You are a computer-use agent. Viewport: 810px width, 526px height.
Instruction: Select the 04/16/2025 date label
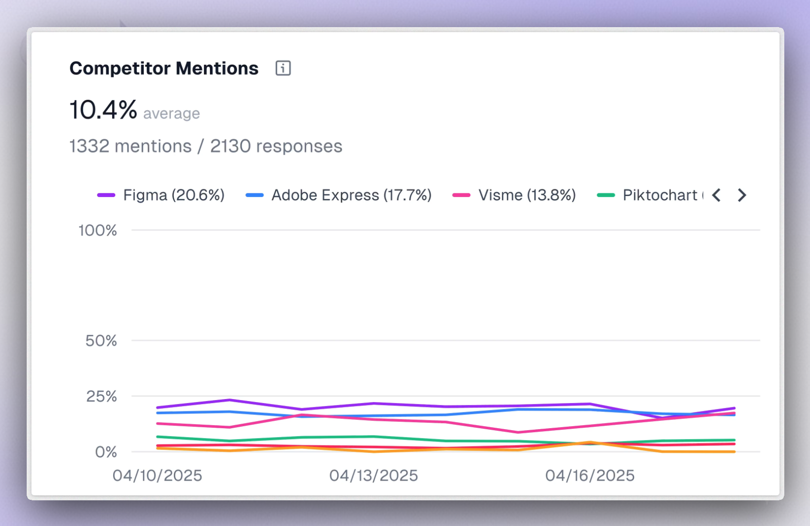tap(590, 476)
